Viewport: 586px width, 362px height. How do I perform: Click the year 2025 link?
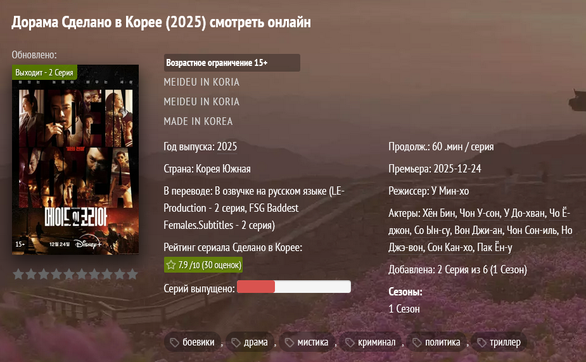click(x=227, y=146)
